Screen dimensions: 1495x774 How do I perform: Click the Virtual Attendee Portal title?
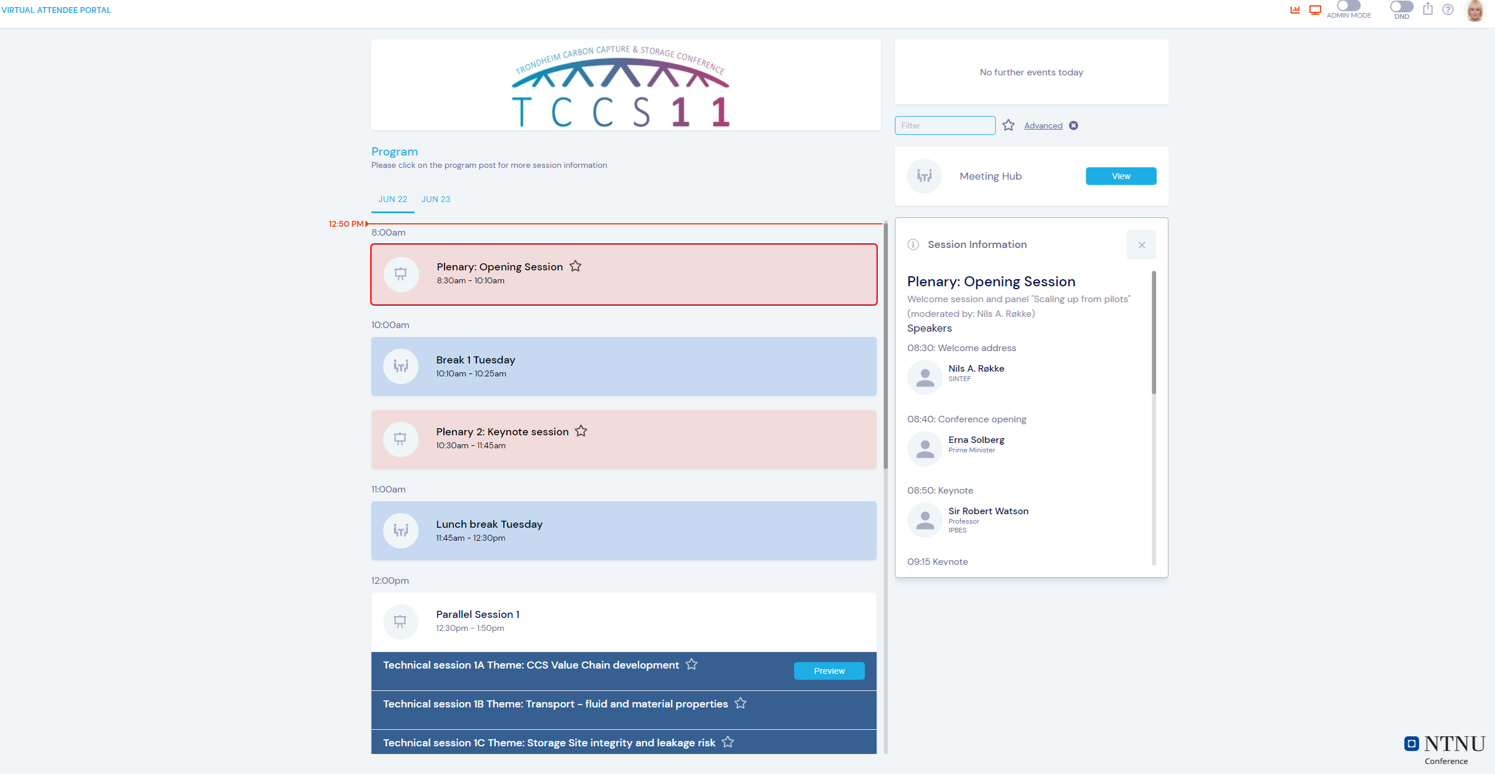[56, 10]
